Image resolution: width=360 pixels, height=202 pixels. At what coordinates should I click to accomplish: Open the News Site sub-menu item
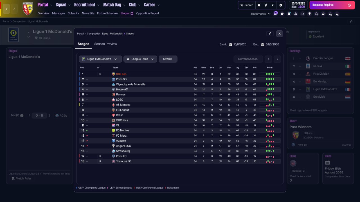pyautogui.click(x=88, y=13)
